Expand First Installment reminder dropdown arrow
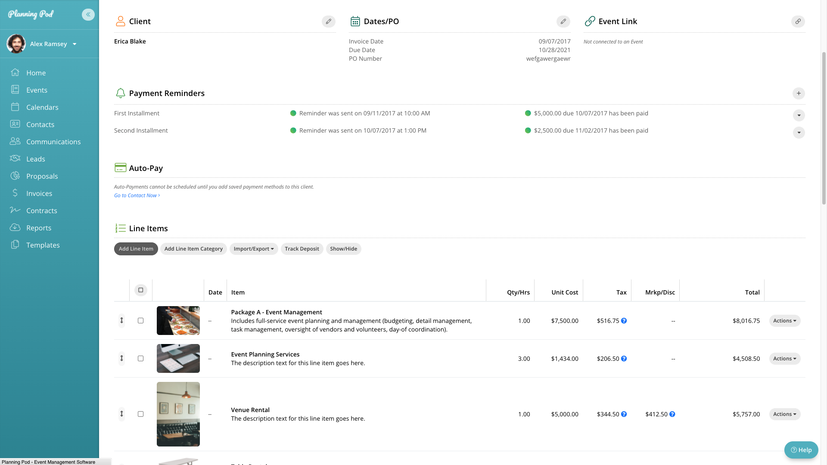 [x=799, y=115]
